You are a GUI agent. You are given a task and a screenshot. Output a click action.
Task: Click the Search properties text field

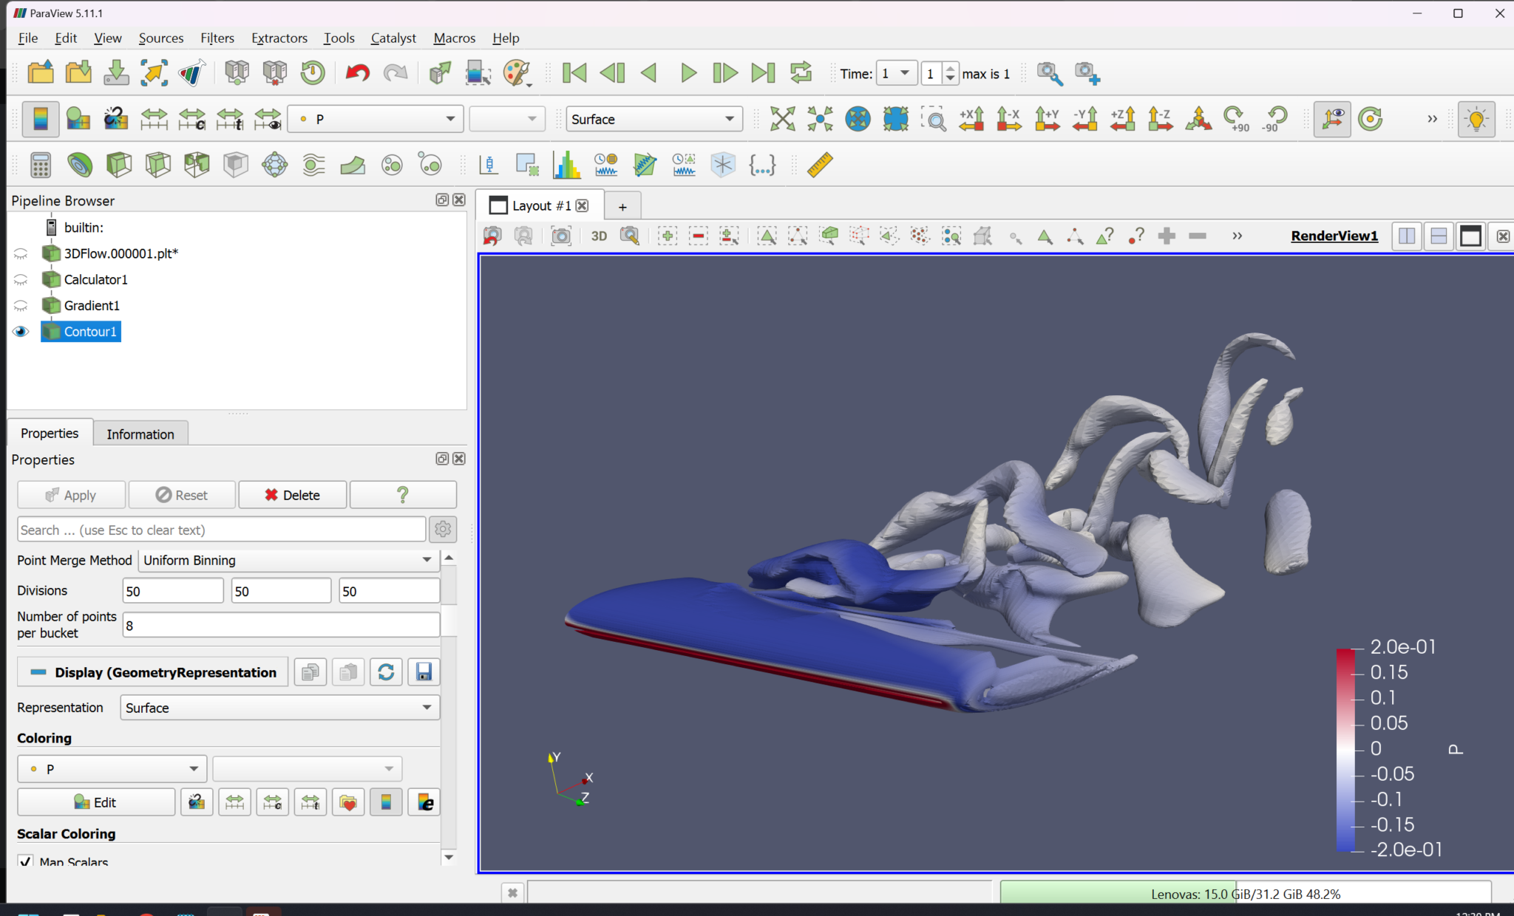[x=221, y=529]
